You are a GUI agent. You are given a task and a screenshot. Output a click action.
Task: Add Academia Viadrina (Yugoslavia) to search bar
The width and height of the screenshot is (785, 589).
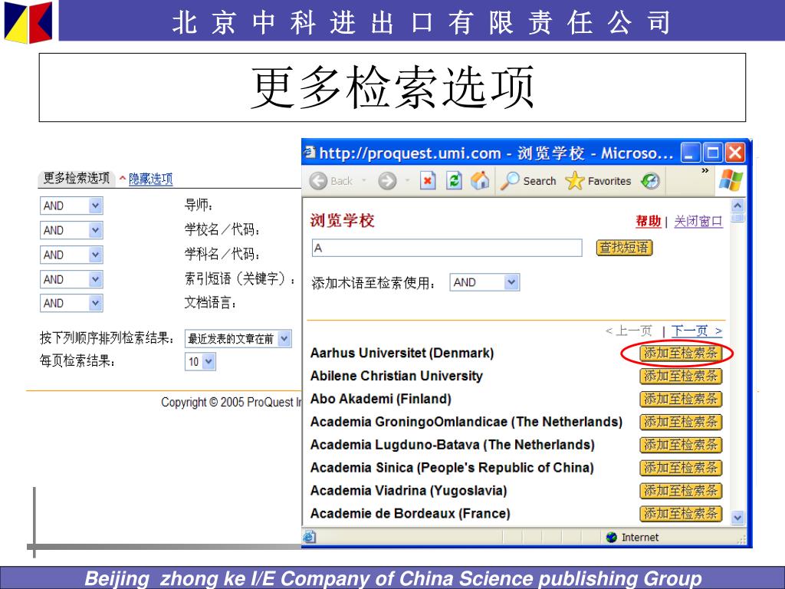(x=681, y=491)
